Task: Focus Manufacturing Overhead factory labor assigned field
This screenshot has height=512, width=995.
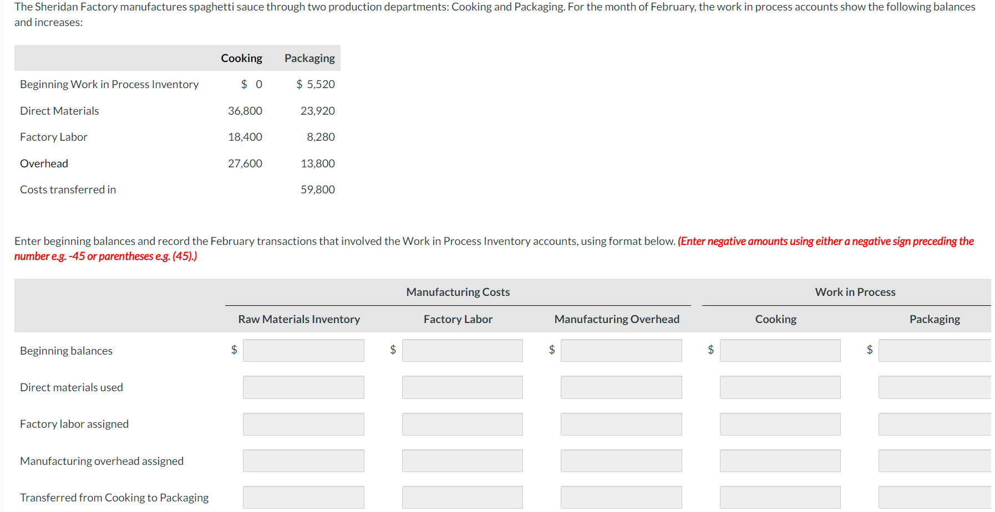Action: click(621, 424)
